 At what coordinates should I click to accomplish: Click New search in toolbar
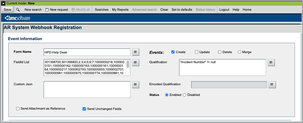click(x=33, y=10)
